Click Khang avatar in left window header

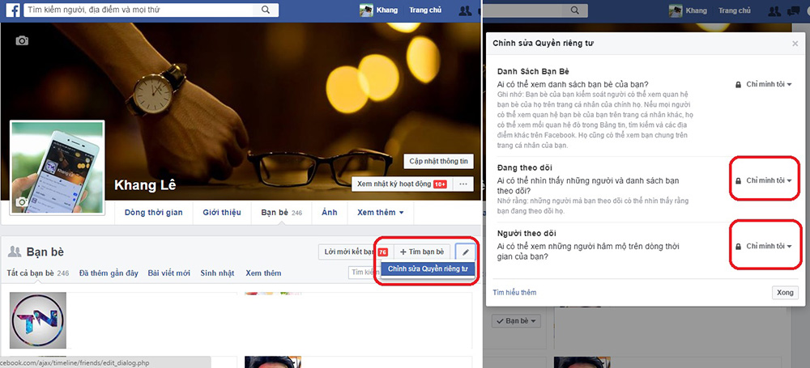tap(366, 11)
